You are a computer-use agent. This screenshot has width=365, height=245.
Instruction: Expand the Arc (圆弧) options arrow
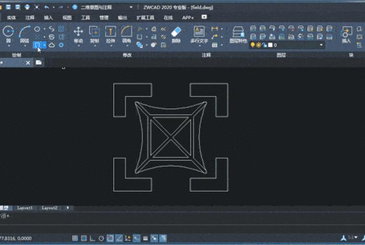click(25, 45)
